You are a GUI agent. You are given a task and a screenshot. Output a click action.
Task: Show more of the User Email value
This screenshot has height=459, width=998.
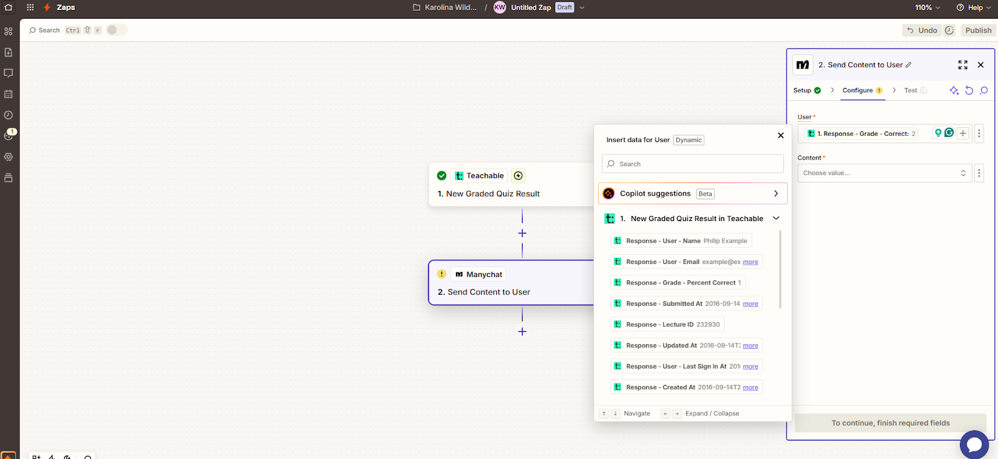(750, 262)
